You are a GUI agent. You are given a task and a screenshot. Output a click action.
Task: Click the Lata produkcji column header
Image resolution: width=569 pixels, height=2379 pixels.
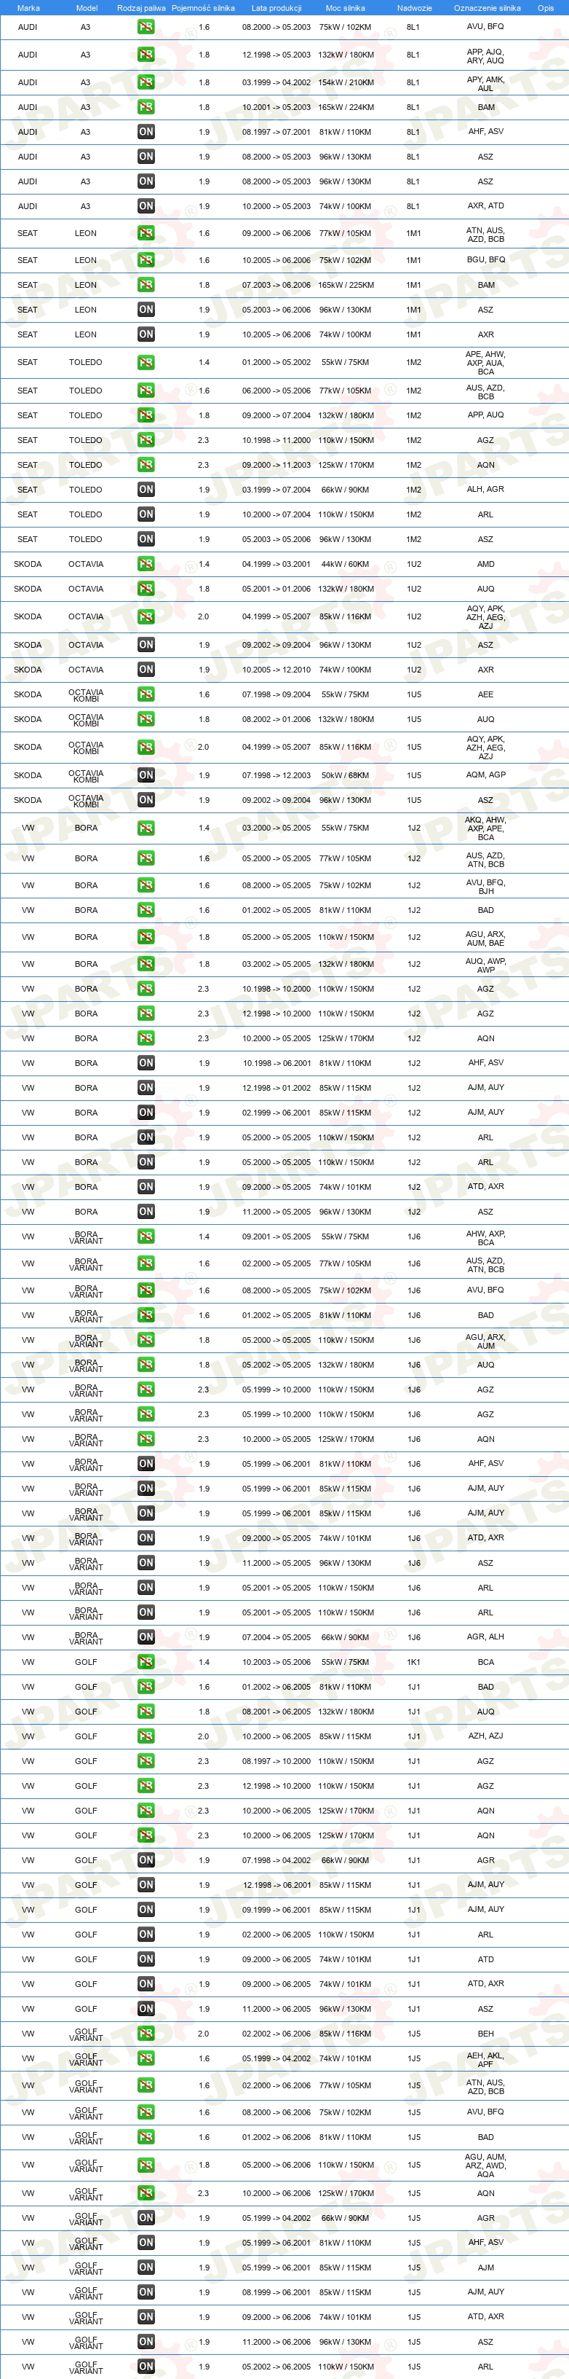(276, 7)
